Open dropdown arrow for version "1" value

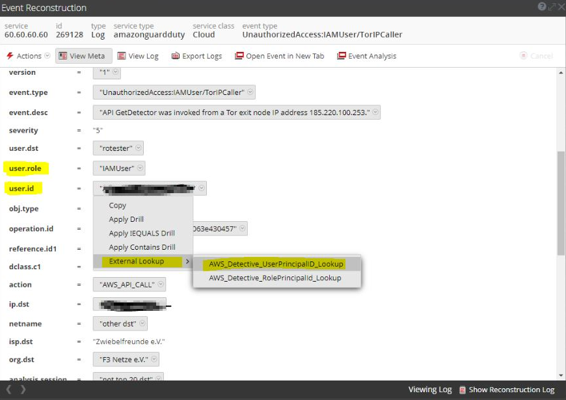pos(116,72)
